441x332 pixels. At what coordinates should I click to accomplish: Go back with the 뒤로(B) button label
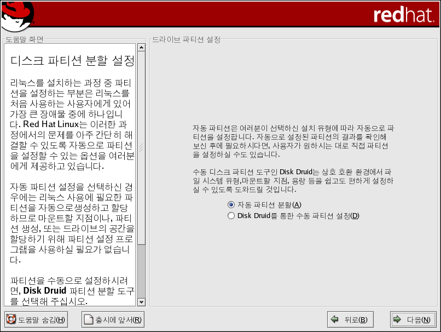[x=356, y=320]
